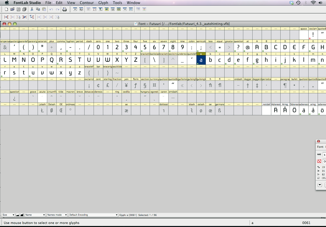Open the FontLab Studio application menu

pyautogui.click(x=27, y=3)
